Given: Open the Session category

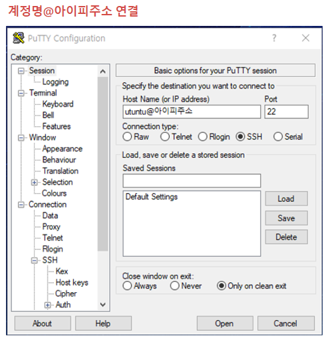Looking at the screenshot, I should (42, 70).
